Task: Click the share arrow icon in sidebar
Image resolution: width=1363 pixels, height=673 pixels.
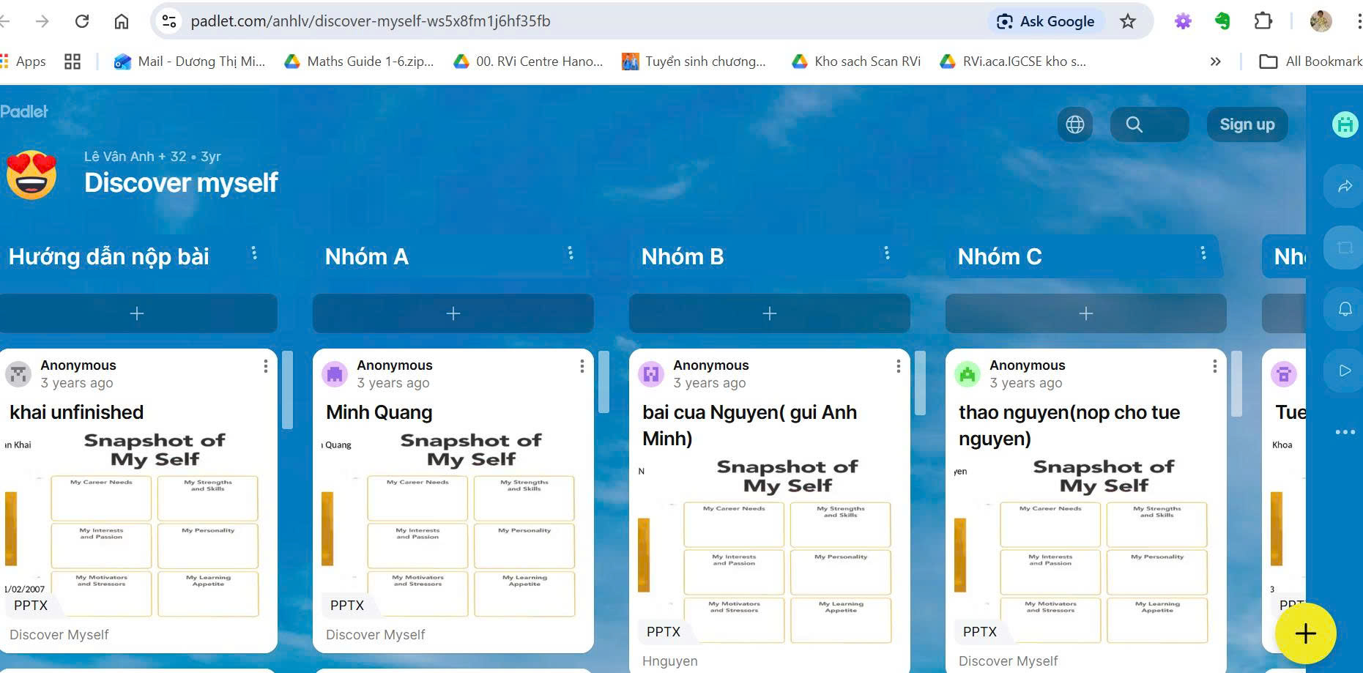Action: click(x=1345, y=187)
